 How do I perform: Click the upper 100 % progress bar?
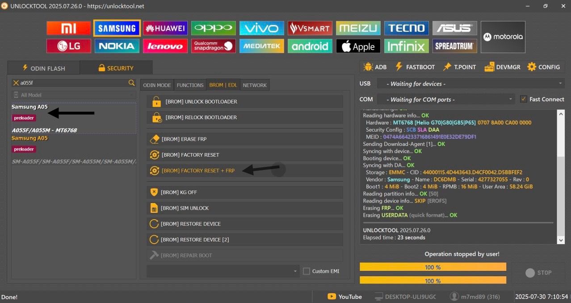[x=432, y=267]
